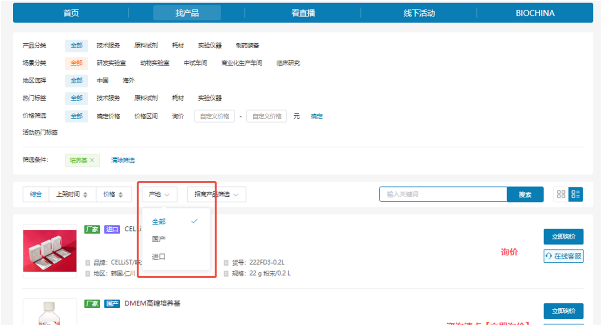
Task: Sort products by 价格
Action: pos(113,194)
